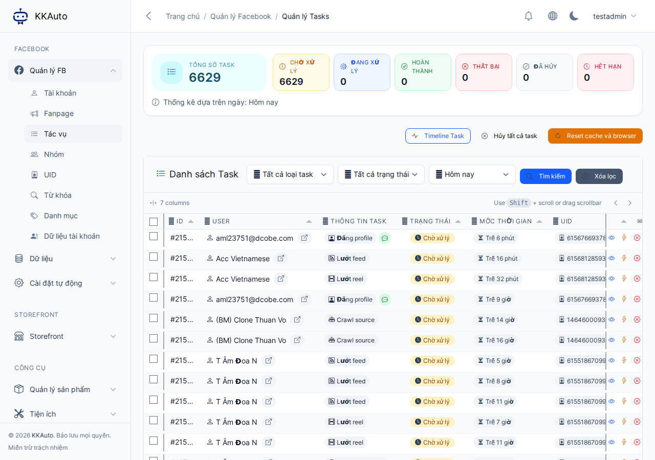Check the select-all checkbox in table header
This screenshot has height=460, width=655.
click(154, 222)
